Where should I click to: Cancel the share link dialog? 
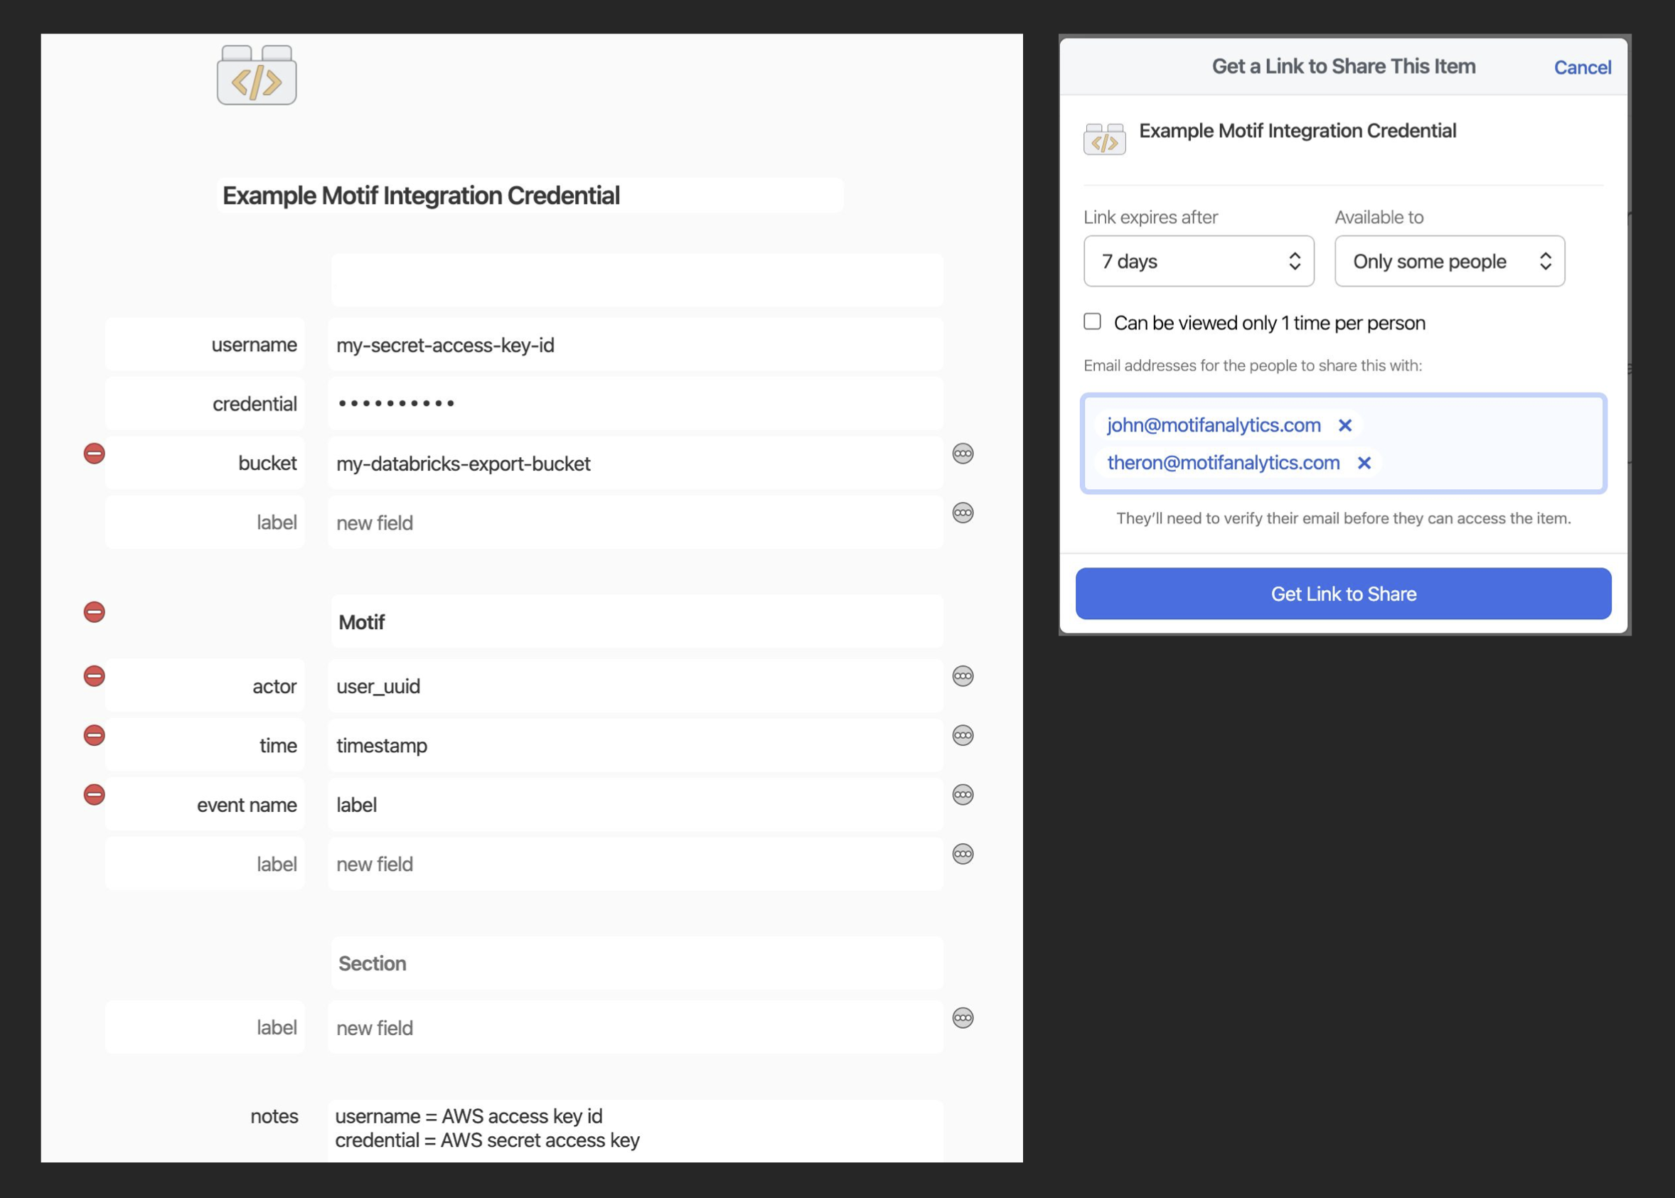click(x=1582, y=68)
